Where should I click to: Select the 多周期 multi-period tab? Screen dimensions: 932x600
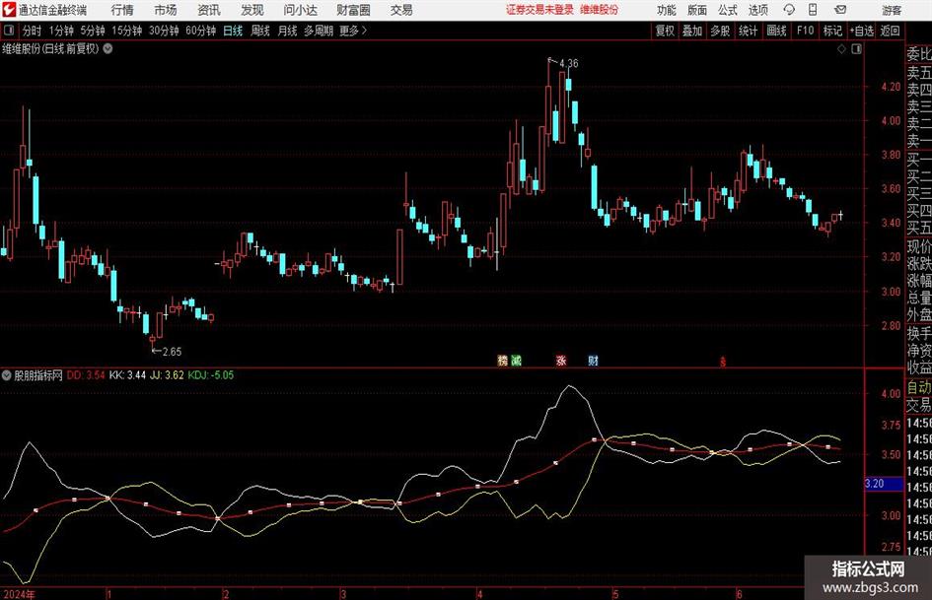(x=319, y=31)
